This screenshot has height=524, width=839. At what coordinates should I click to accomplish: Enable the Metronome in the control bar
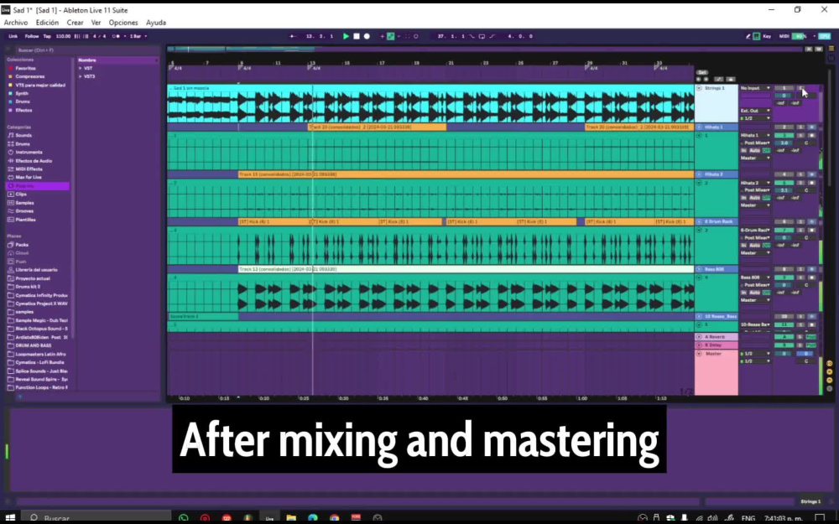(116, 36)
